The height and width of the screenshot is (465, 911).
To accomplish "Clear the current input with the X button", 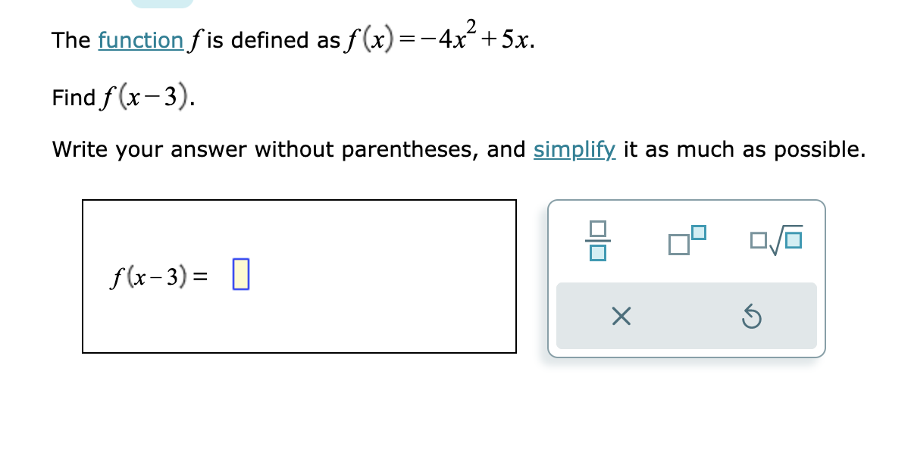I will [620, 317].
